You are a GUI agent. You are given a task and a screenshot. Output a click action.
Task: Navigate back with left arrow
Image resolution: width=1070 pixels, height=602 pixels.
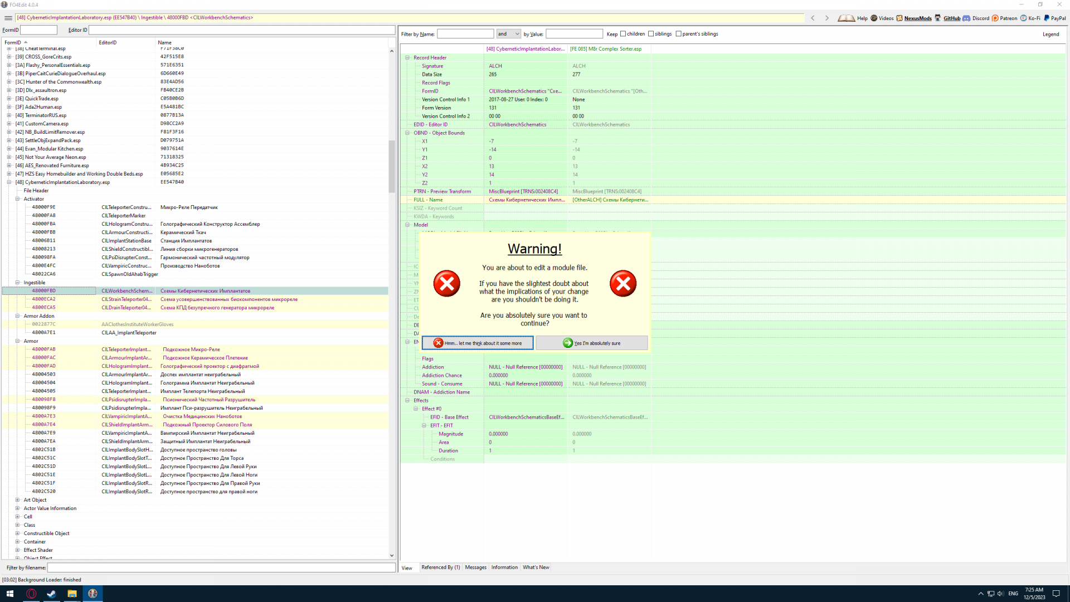coord(813,18)
